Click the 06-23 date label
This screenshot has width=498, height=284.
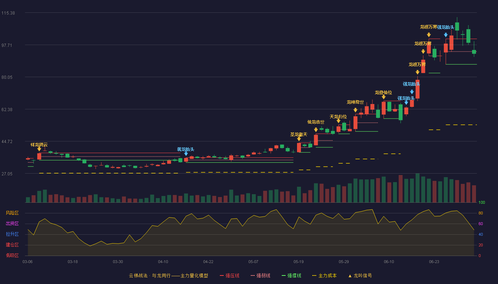click(x=434, y=262)
